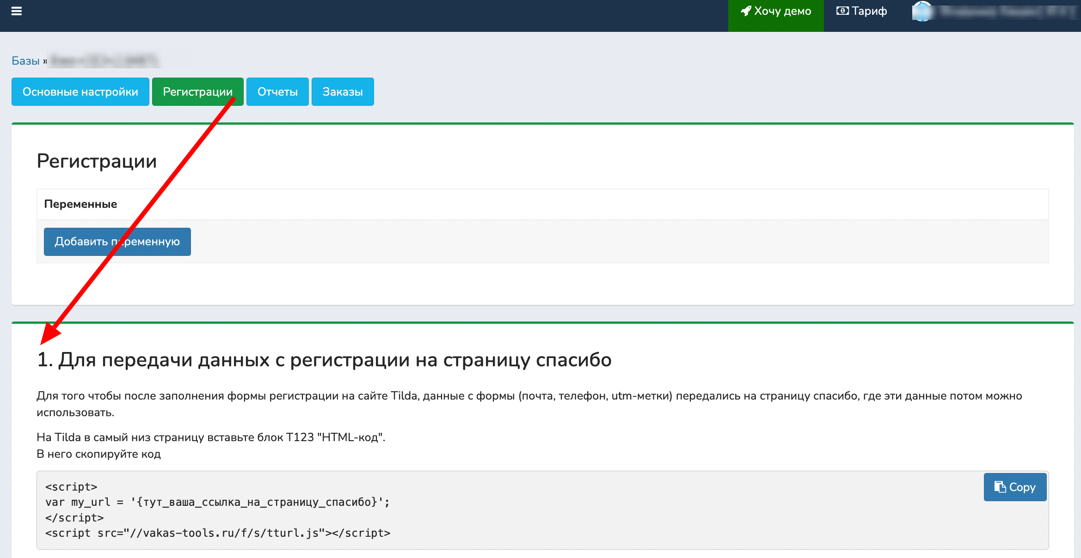Copy the script code with Copy button
Screen dimensions: 1081x558
point(1015,487)
